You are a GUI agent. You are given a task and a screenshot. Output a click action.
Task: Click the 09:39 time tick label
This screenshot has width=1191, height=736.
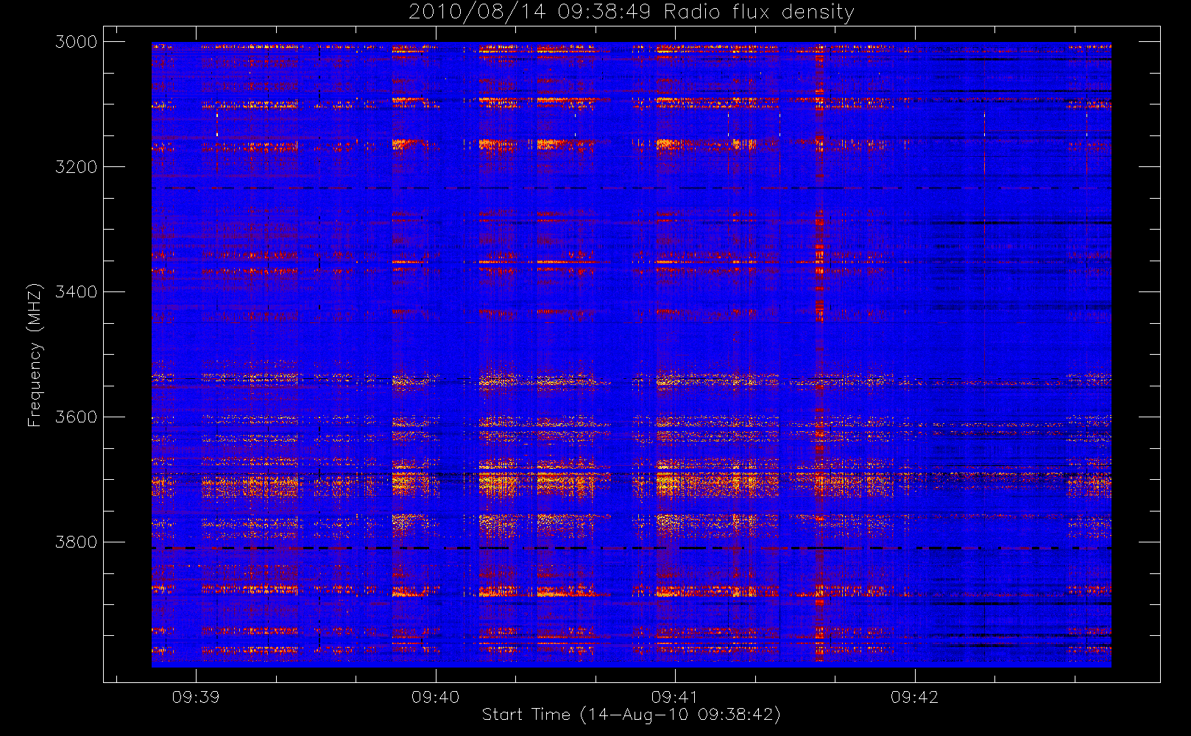[x=196, y=697]
